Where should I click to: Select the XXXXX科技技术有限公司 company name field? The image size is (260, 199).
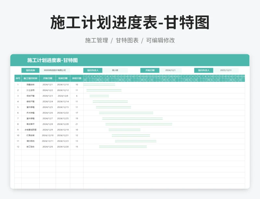click(55, 70)
